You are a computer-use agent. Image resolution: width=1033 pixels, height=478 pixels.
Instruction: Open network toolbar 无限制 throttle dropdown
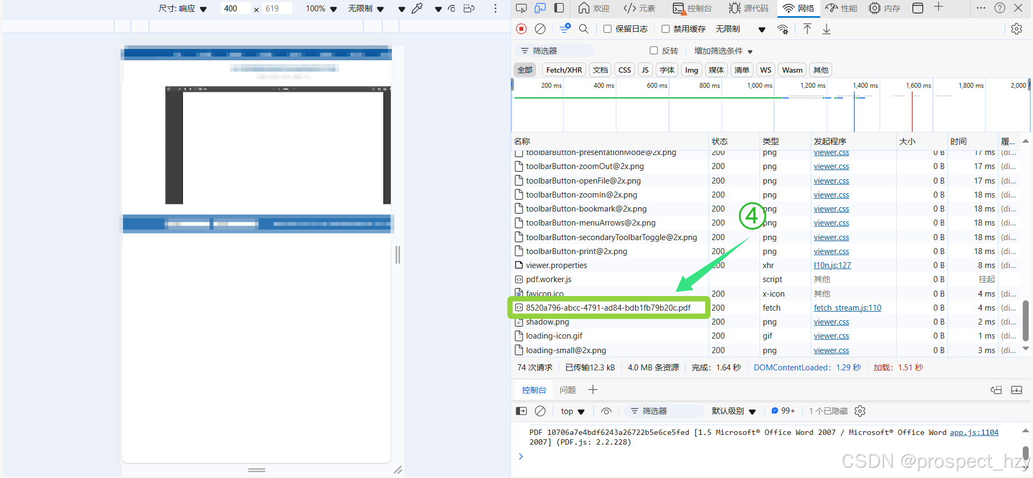(740, 29)
